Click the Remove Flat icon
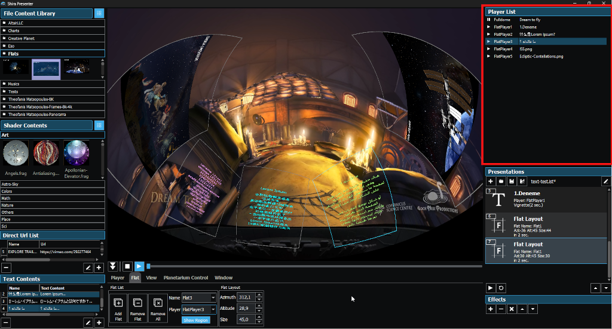 137,308
